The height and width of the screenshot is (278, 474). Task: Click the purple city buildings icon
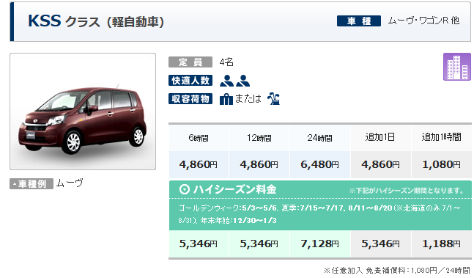click(456, 67)
